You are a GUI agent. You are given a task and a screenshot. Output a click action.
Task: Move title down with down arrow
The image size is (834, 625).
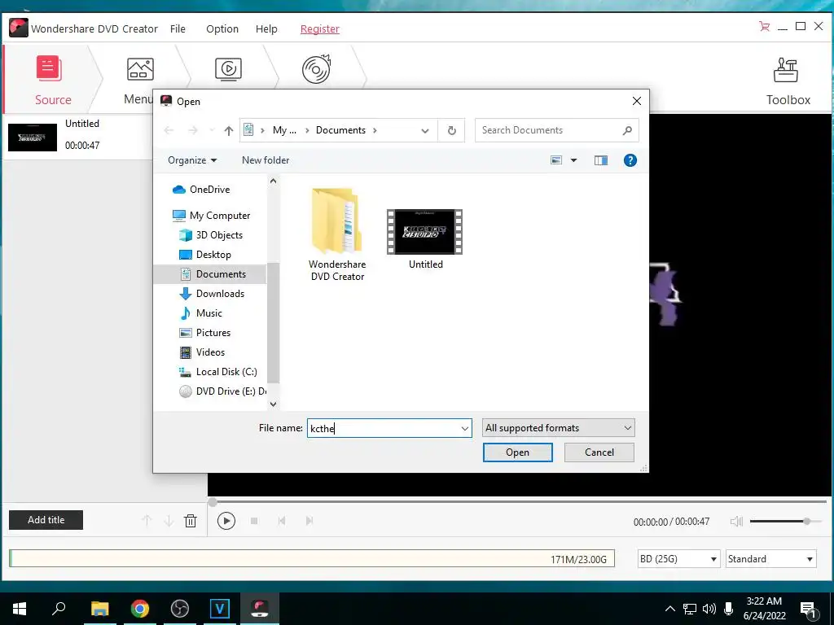click(169, 521)
